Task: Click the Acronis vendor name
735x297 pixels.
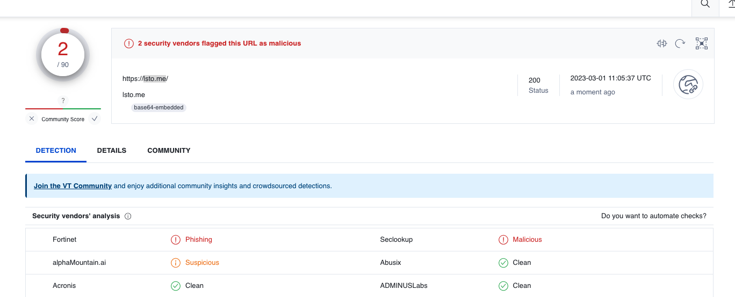Action: coord(64,286)
